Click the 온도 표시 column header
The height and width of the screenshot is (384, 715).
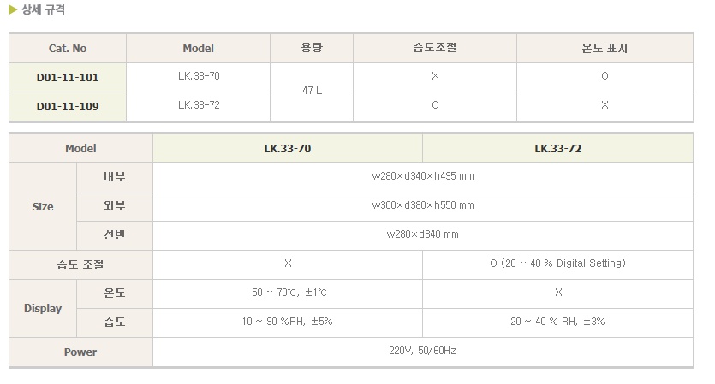605,48
